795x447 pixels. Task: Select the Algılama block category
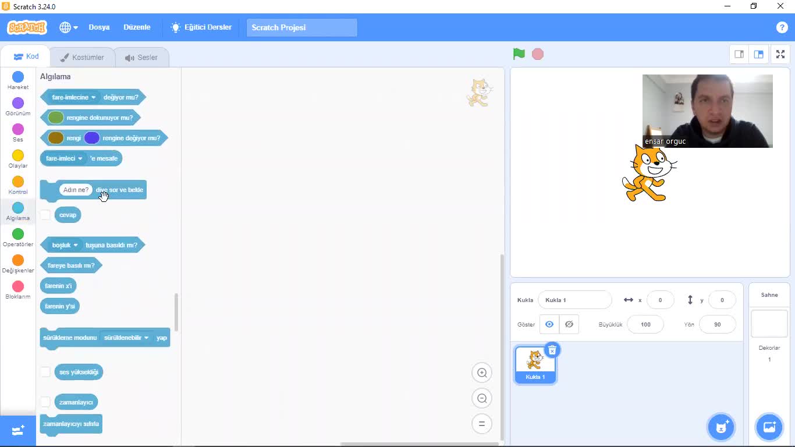point(18,211)
